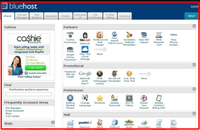The width and height of the screenshot is (200, 130).
Task: Click the Find functions search field
Action: (29, 94)
